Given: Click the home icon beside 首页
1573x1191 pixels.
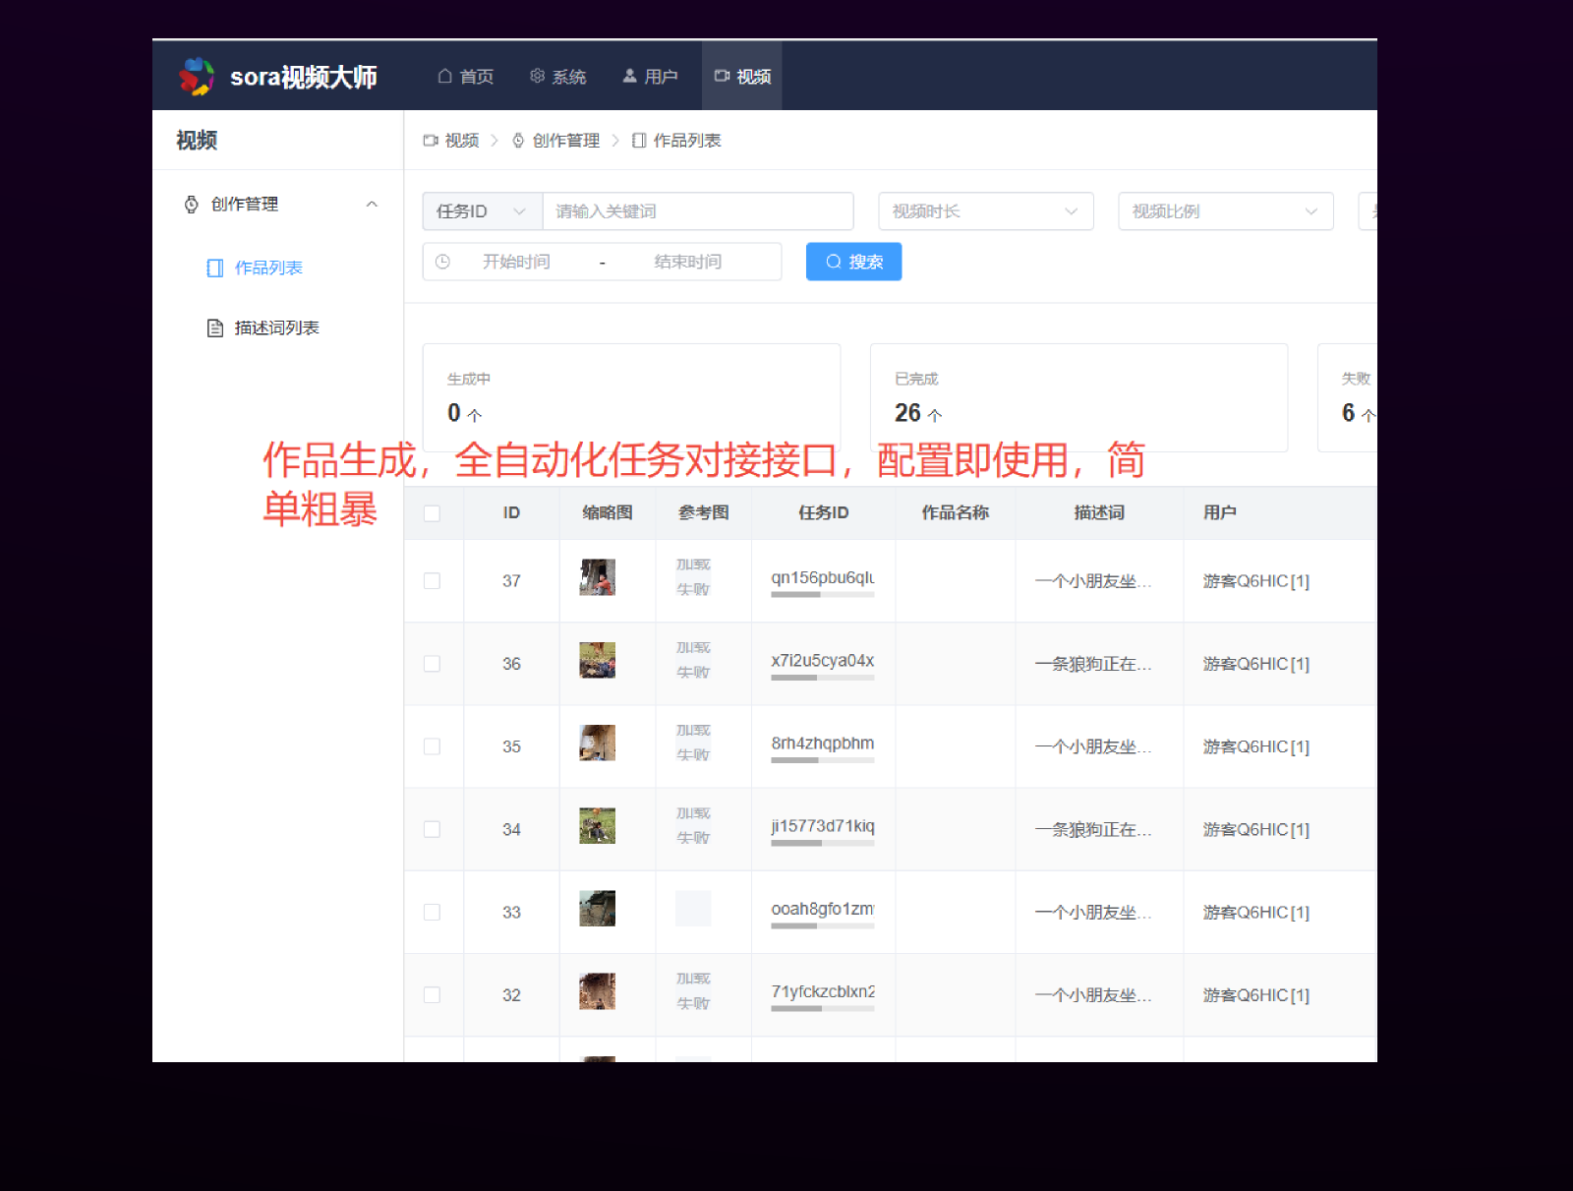Looking at the screenshot, I should 443,76.
